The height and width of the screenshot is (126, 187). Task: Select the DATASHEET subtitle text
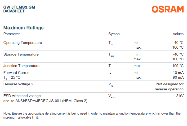14,11
